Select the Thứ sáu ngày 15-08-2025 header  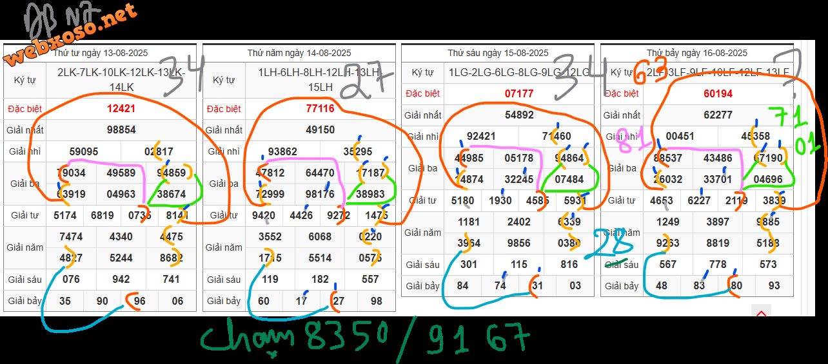coord(498,53)
